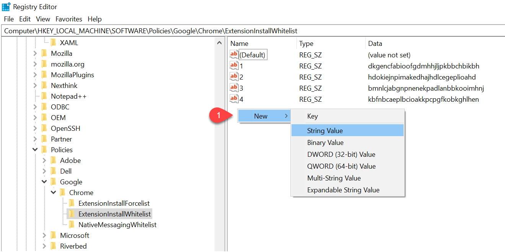Click the ODBC folder icon
The height and width of the screenshot is (252, 505).
[x=44, y=107]
